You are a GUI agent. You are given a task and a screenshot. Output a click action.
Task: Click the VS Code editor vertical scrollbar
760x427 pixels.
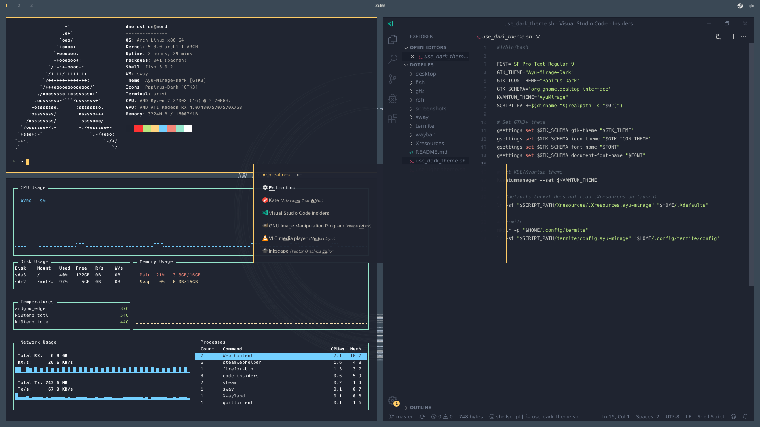[751, 165]
